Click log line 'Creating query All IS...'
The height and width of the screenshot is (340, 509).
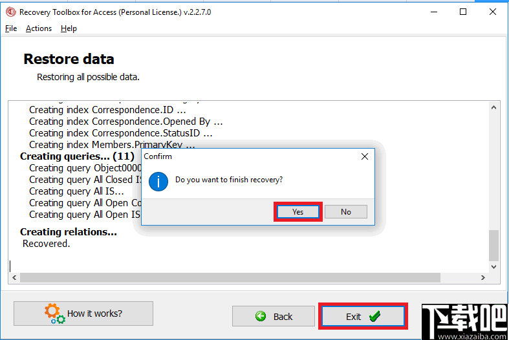click(x=76, y=191)
